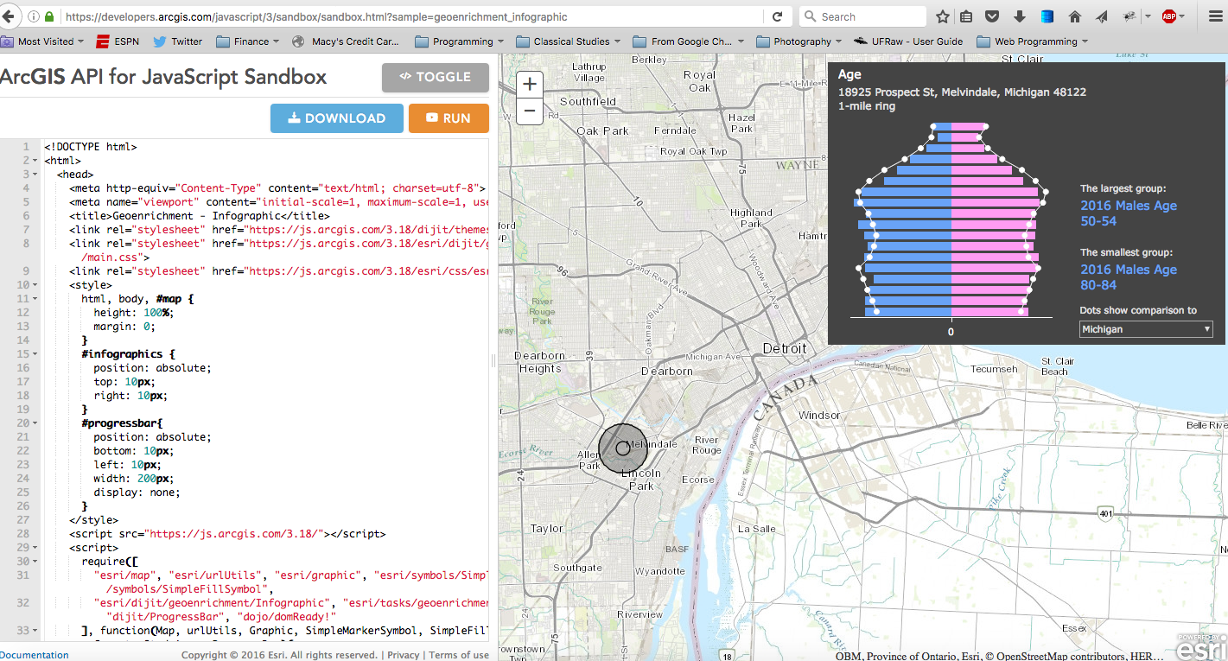Click the location marker circle at Melvindale
The height and width of the screenshot is (661, 1228).
(x=623, y=448)
